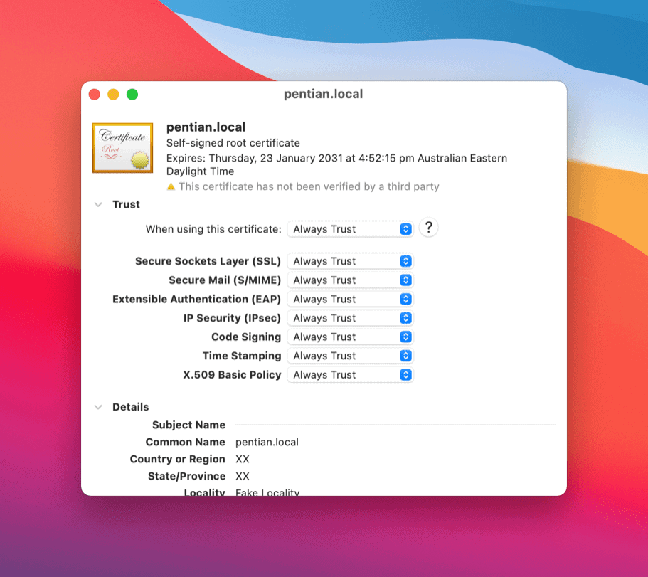Click the 'Trust' section heading

[126, 205]
